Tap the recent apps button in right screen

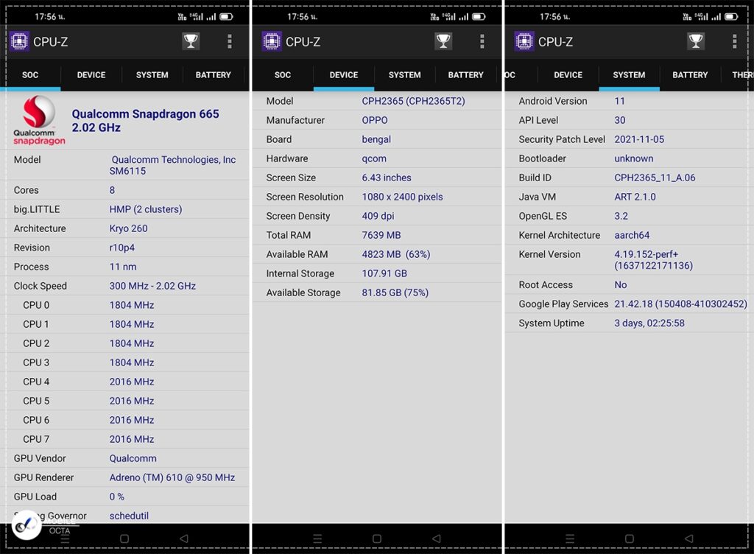[570, 539]
